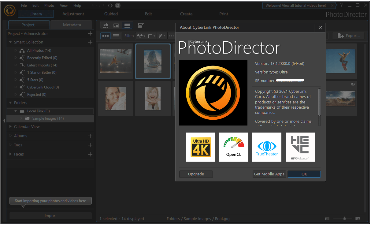371x225 pixels.
Task: Add a new face with plus icon
Action: [x=90, y=154]
